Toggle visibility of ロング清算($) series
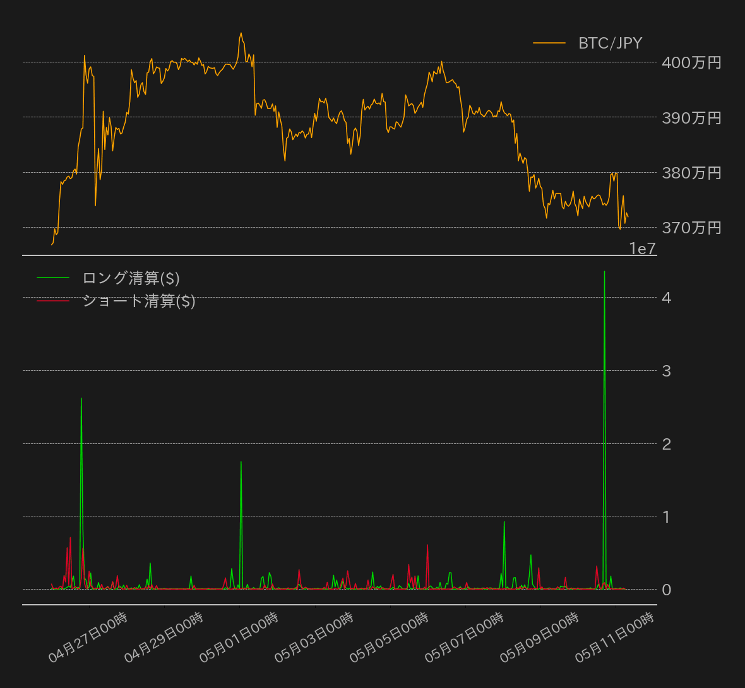Screen dimensions: 745x688 131,277
